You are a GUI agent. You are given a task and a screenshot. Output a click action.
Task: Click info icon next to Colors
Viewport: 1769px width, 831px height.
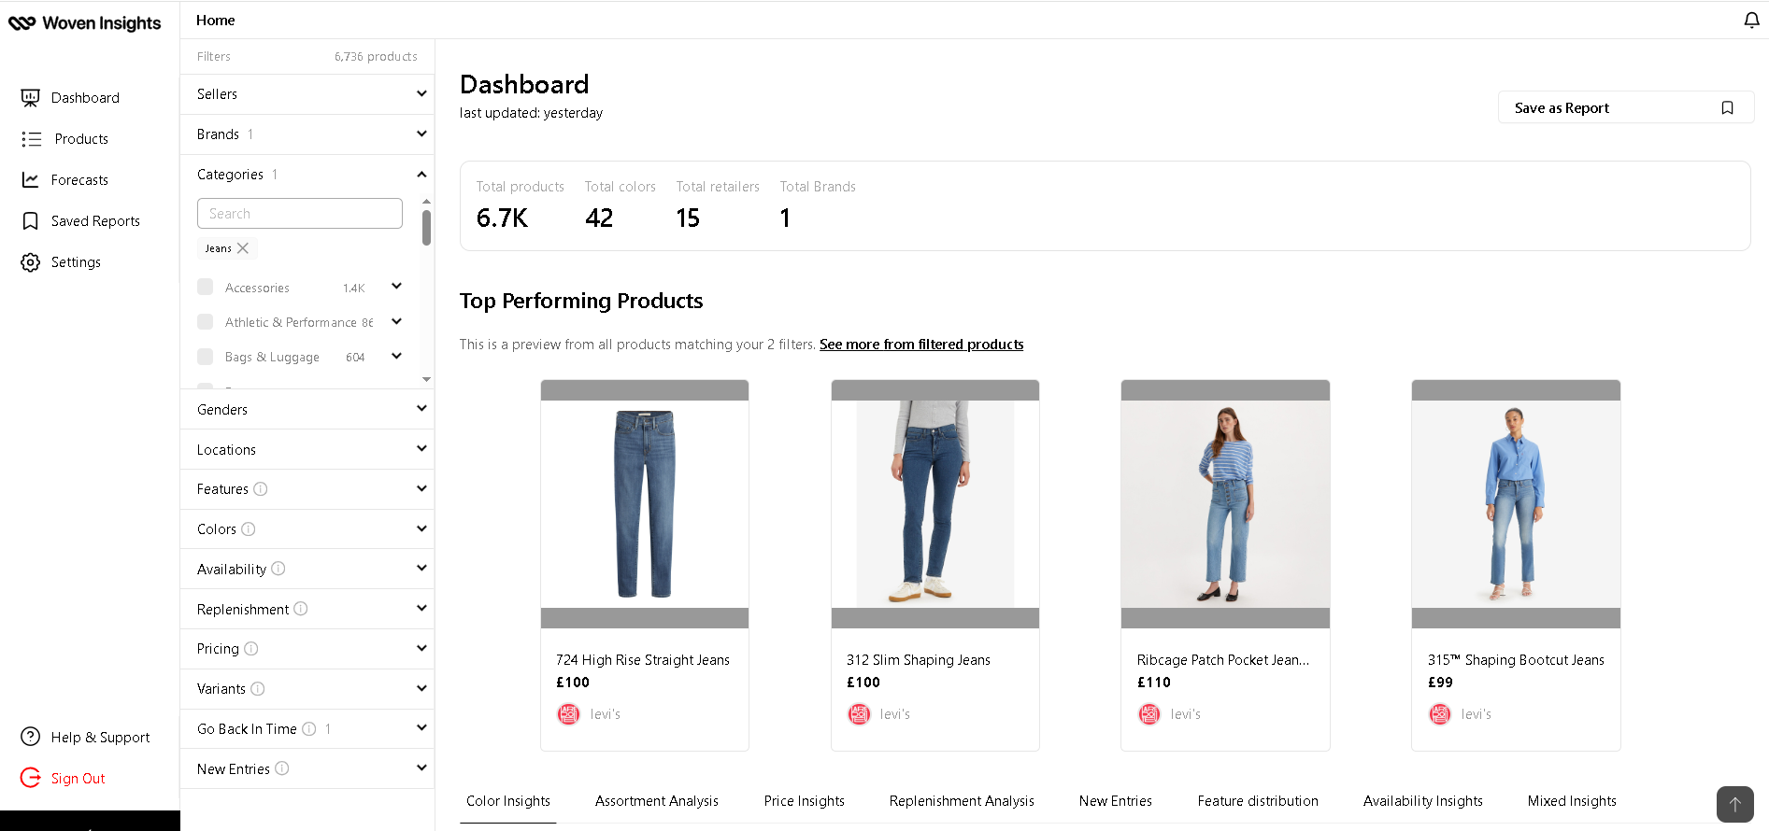click(x=249, y=529)
